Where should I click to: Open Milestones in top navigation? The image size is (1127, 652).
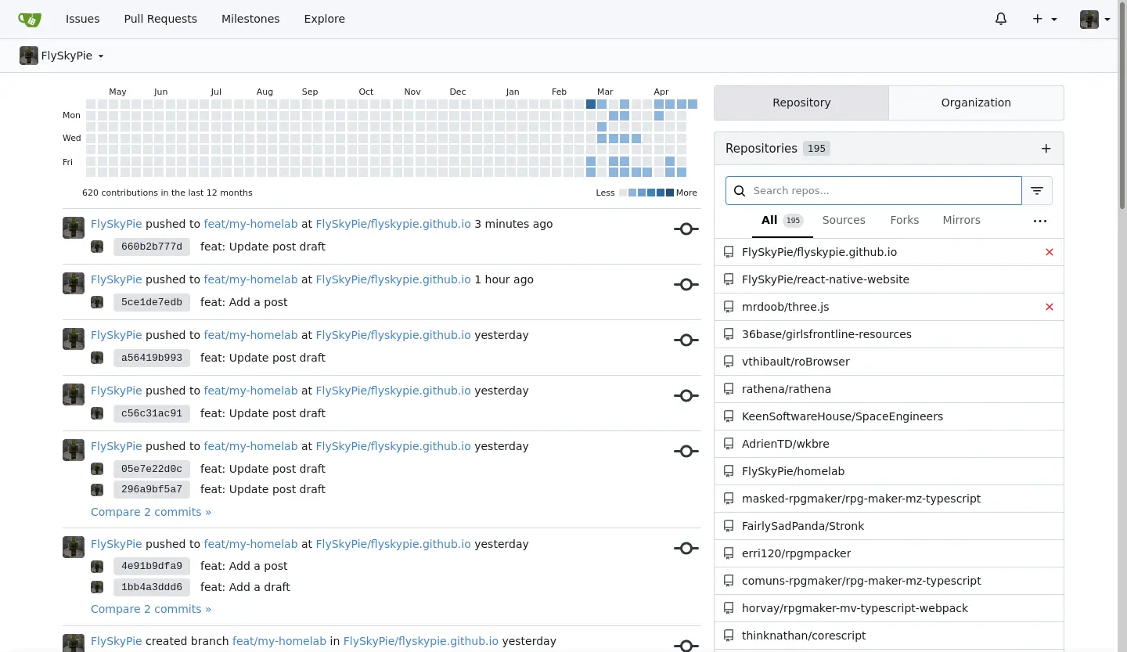tap(250, 19)
